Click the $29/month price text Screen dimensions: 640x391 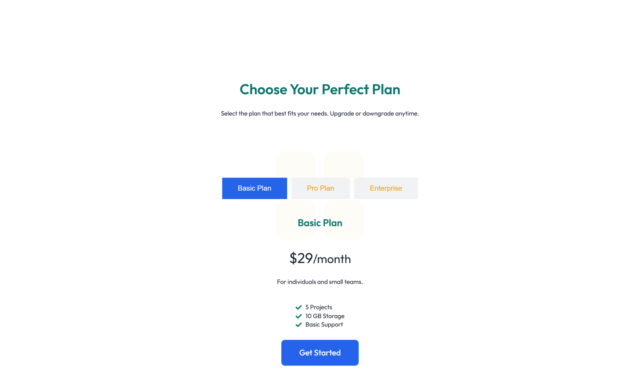(x=320, y=259)
